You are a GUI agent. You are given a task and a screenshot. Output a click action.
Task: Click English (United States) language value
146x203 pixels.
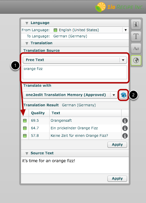coord(79,30)
